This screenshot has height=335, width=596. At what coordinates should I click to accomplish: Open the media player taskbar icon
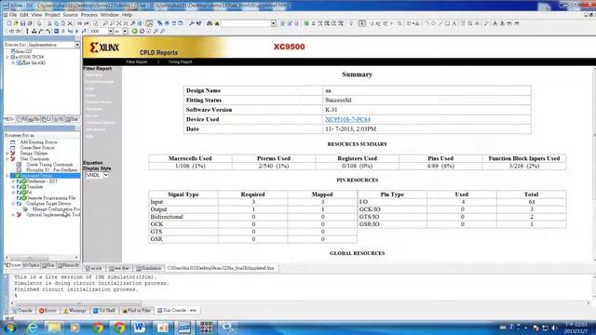pyautogui.click(x=74, y=328)
